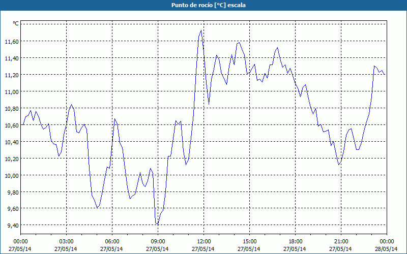Choose the 10,40 axis label

point(12,142)
